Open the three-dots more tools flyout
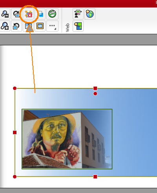Image resolution: width=157 pixels, height=193 pixels. pyautogui.click(x=52, y=26)
